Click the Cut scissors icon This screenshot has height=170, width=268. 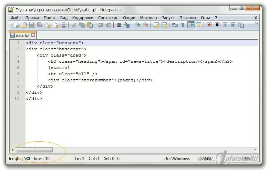click(x=74, y=25)
